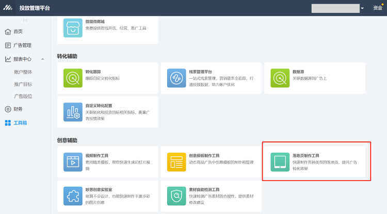This screenshot has height=214, width=387.
Task: Click the 转化辅助 section heading
Action: (67, 56)
